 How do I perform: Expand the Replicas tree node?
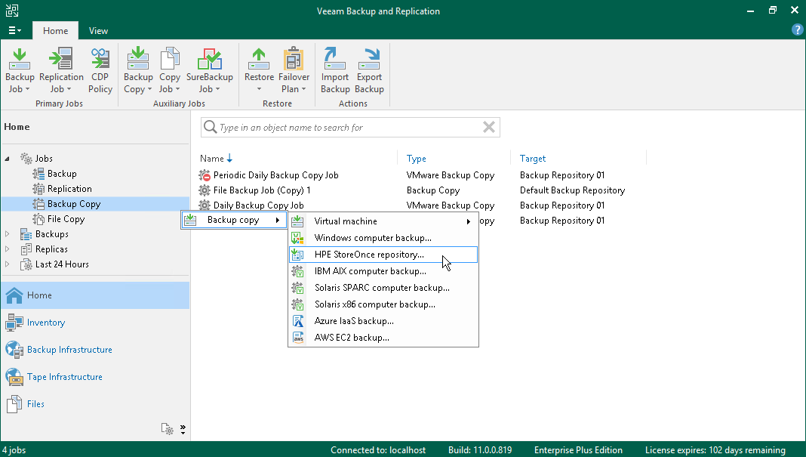[x=8, y=249]
